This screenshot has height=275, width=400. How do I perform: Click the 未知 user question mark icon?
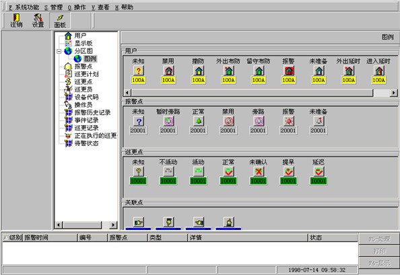tap(139, 71)
